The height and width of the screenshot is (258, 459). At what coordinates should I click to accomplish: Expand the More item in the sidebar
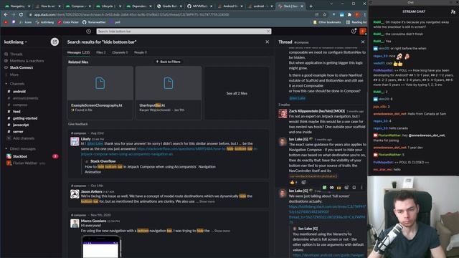tap(14, 75)
